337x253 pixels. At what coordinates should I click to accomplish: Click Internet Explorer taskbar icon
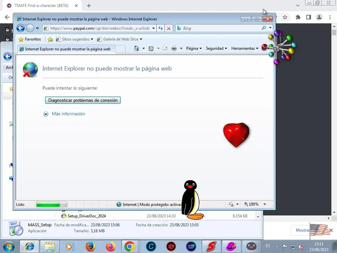(29, 246)
